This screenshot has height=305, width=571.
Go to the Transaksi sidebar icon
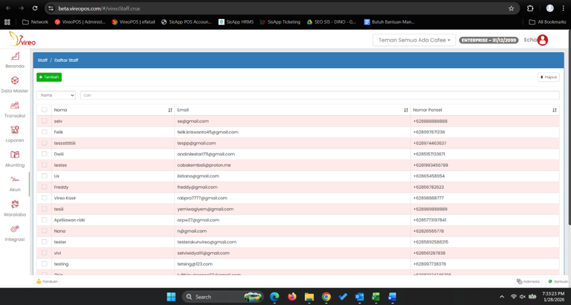[15, 106]
